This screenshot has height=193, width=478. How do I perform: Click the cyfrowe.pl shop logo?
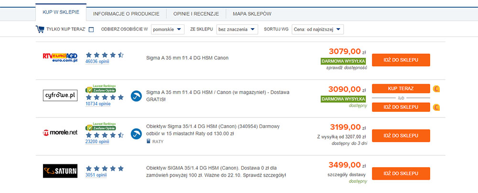coord(60,96)
